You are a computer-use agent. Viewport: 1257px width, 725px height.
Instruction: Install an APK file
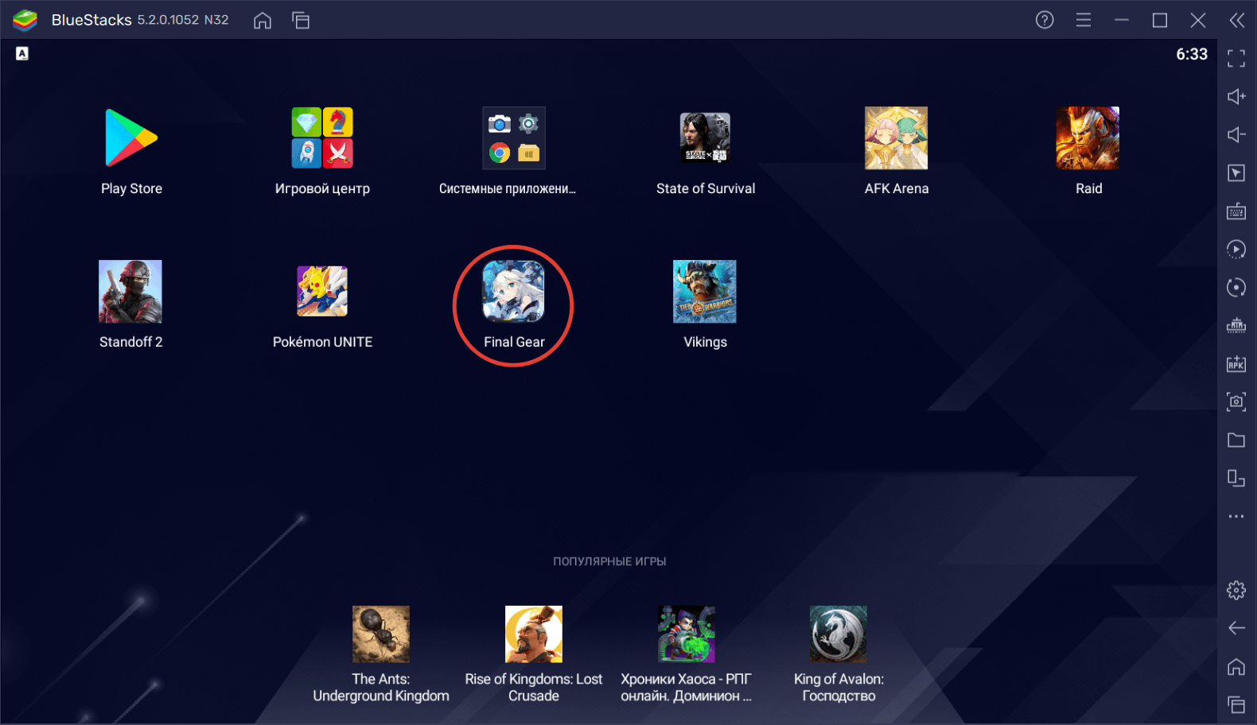[x=1236, y=363]
